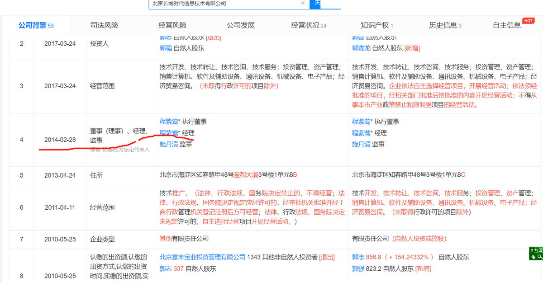Select the date 2011-04-11

(x=60, y=207)
